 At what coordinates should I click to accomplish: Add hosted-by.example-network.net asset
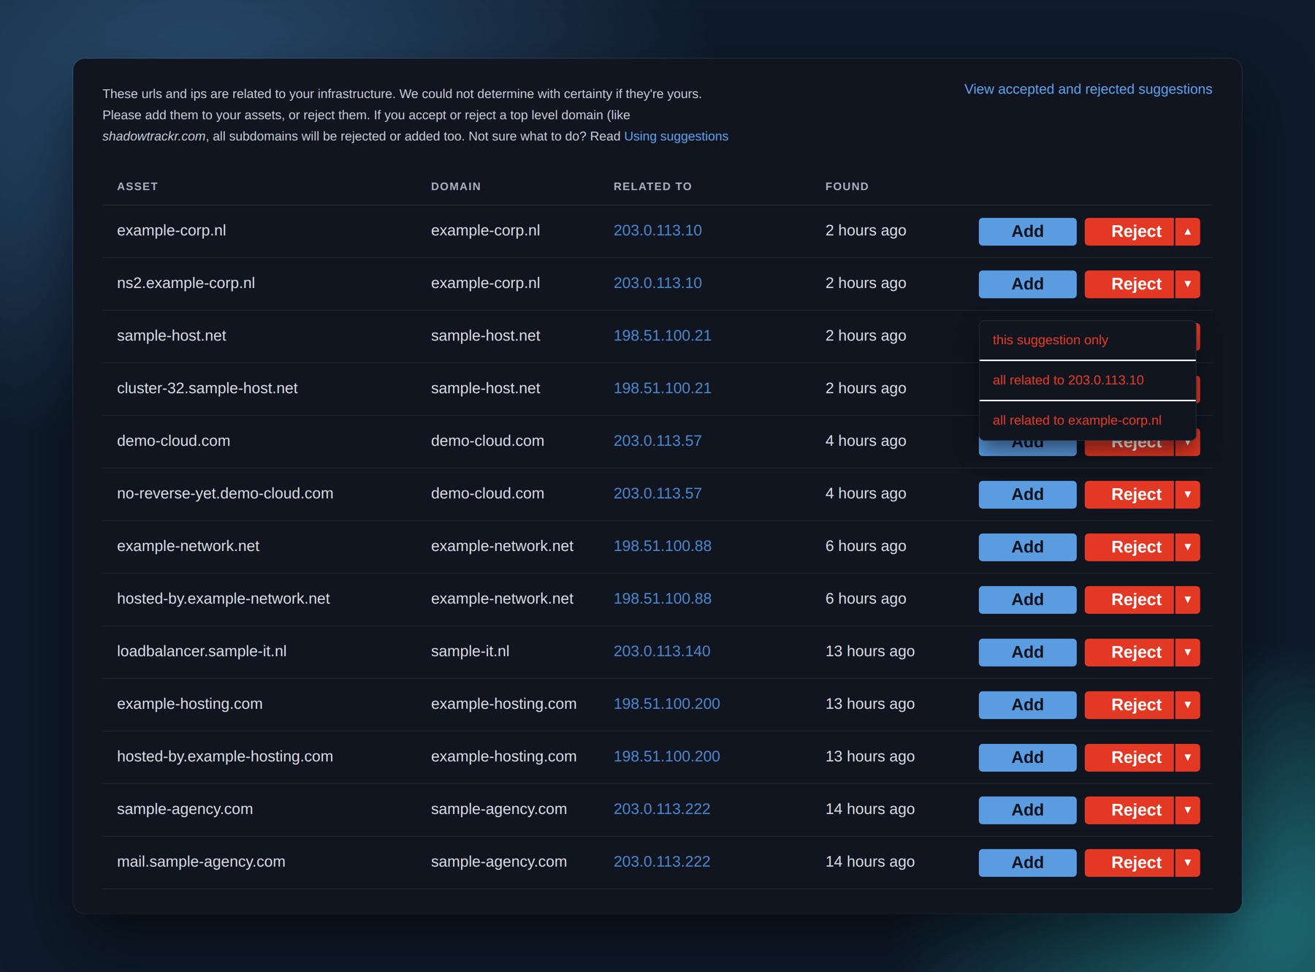(x=1027, y=600)
